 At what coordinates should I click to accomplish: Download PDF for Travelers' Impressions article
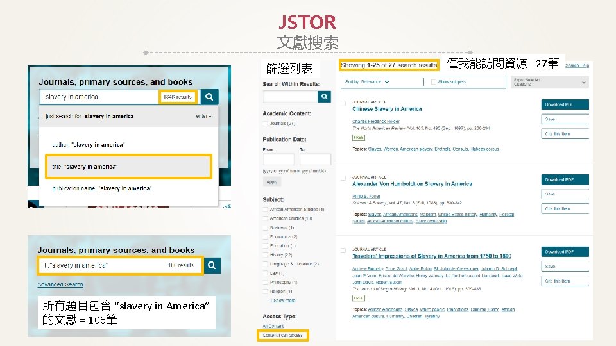[x=565, y=252]
